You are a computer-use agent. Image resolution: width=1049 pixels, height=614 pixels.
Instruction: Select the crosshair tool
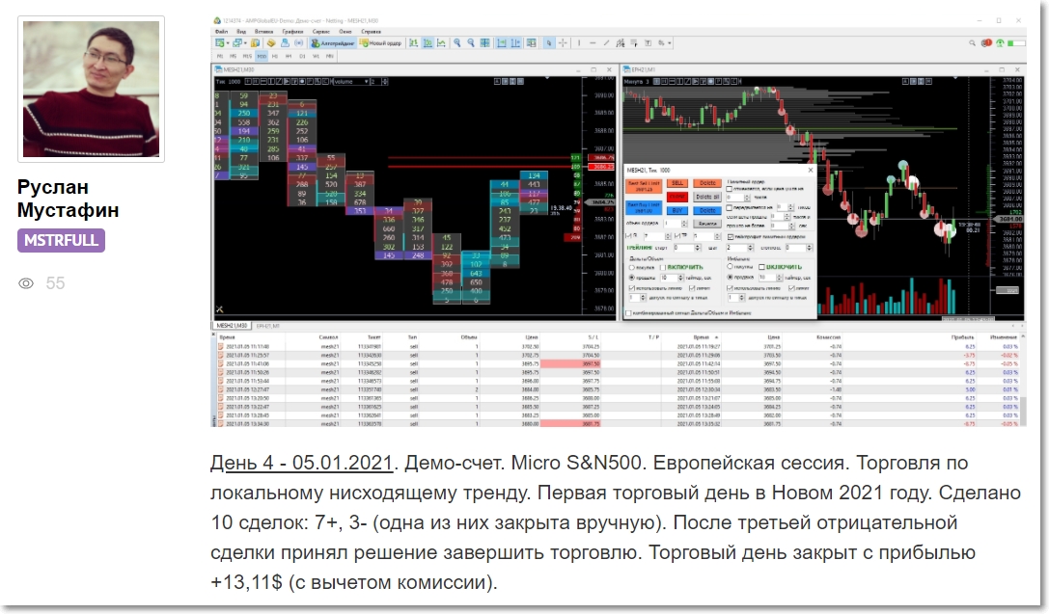click(x=563, y=42)
